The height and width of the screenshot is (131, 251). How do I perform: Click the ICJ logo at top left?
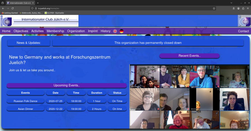pyautogui.click(x=6, y=21)
